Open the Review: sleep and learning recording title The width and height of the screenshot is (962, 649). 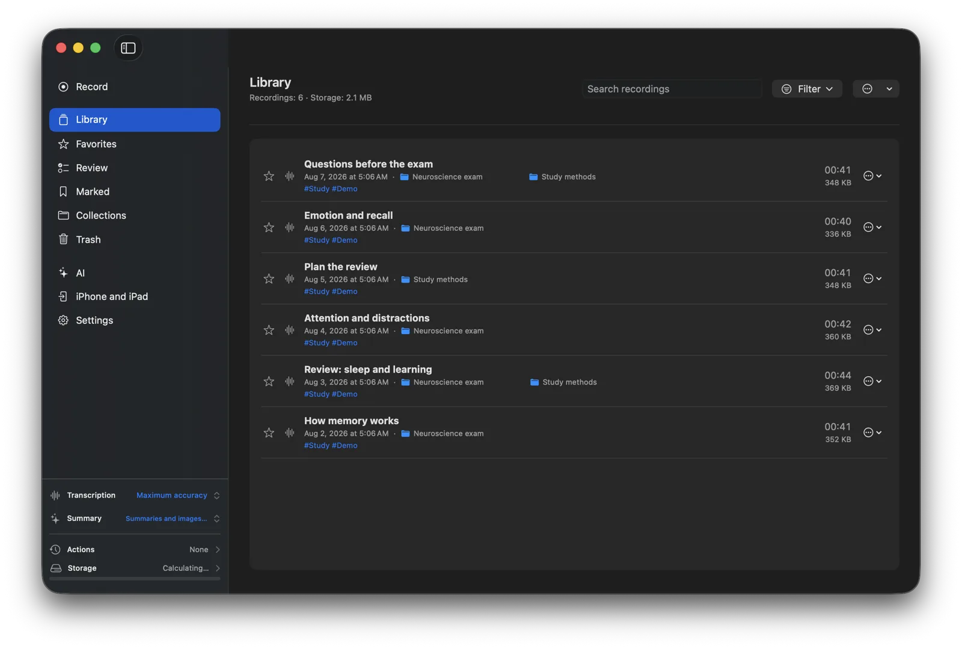point(368,370)
